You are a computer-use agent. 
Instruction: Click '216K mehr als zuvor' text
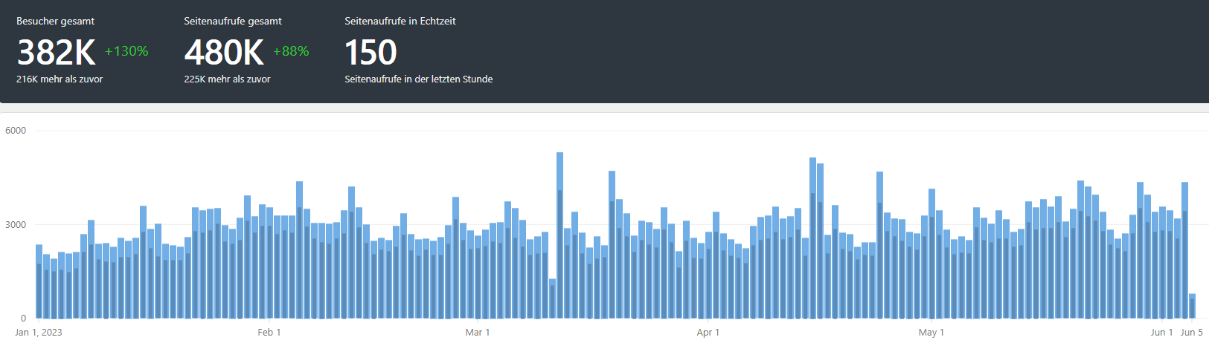(x=60, y=79)
